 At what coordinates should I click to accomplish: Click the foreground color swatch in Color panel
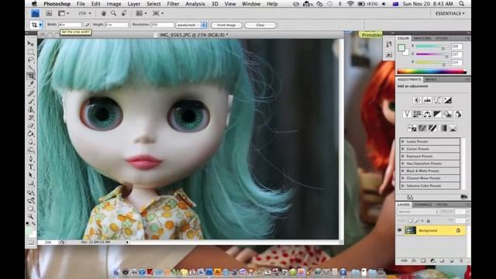(401, 47)
